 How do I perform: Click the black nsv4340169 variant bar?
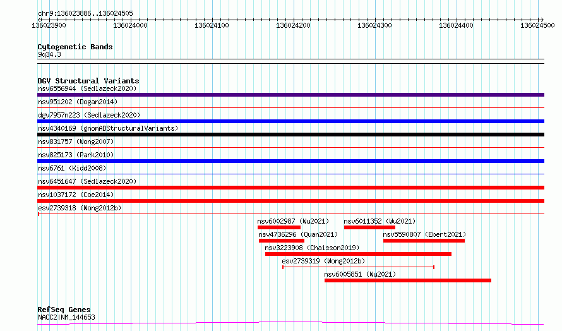pos(290,135)
